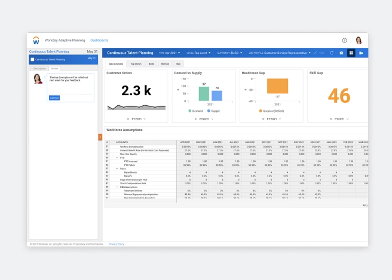Open the help question mark icon
Image resolution: width=392 pixels, height=280 pixels.
click(345, 40)
